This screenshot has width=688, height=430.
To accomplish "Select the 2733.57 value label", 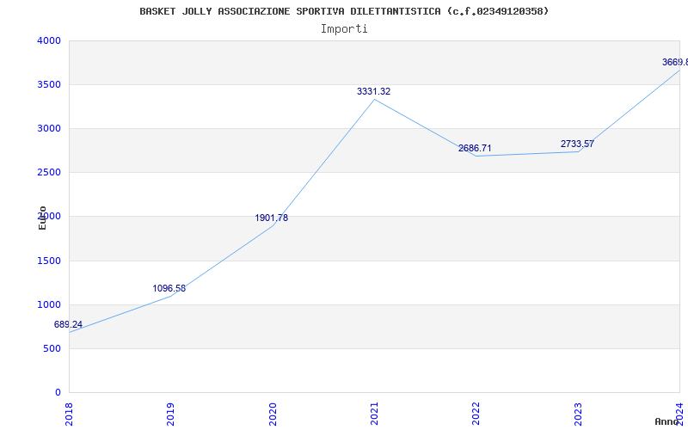I will (577, 144).
